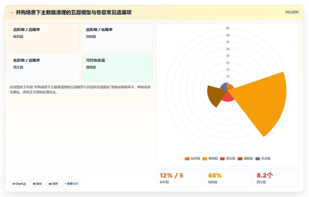The width and height of the screenshot is (309, 197).
Task: Toggle 语义层 legend color swatch
Action: (x=222, y=159)
